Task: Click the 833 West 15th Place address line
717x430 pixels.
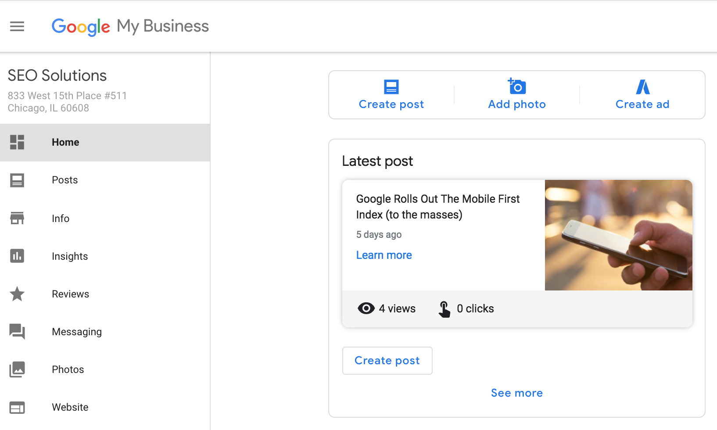Action: click(x=67, y=96)
